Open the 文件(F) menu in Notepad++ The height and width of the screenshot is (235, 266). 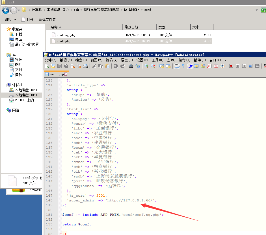[51, 60]
